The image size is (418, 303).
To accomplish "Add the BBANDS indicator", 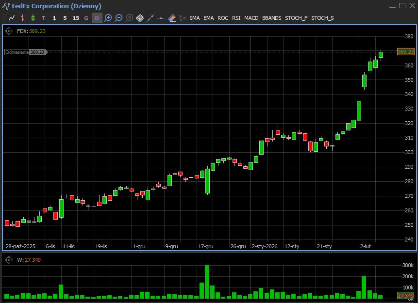I will click(x=271, y=18).
